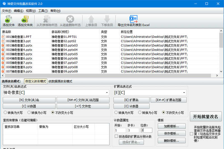
Task: Switch to 依数据源改名模式 tab
Action: point(60,81)
